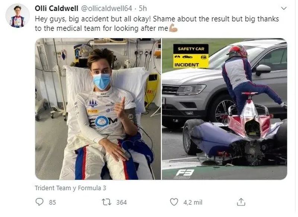Screen dimensions: 298x217
Task: Expand the tweet options chevron
Action: (x=284, y=8)
